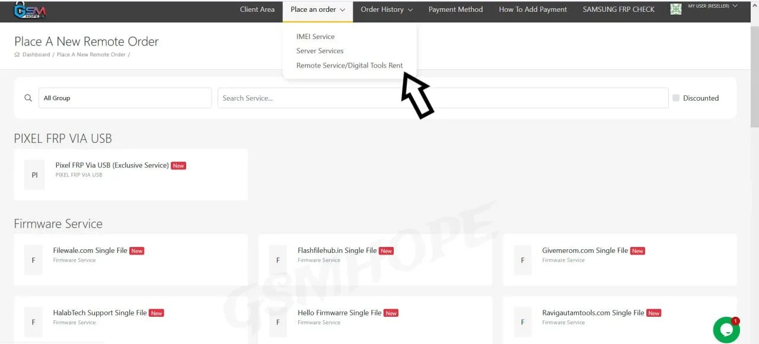Viewport: 759px width, 344px height.
Task: Click the F icon beside Hello Firmwarre
Action: coord(278,322)
